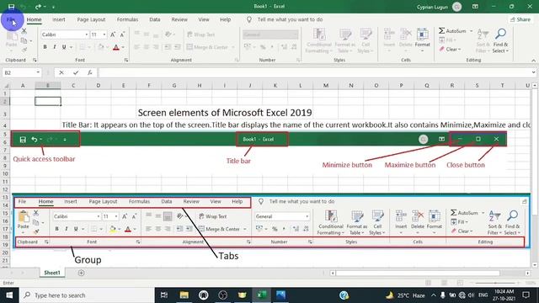Toggle Align Left in the top ribbon Alignment group
The image size is (539, 303).
[x=136, y=47]
